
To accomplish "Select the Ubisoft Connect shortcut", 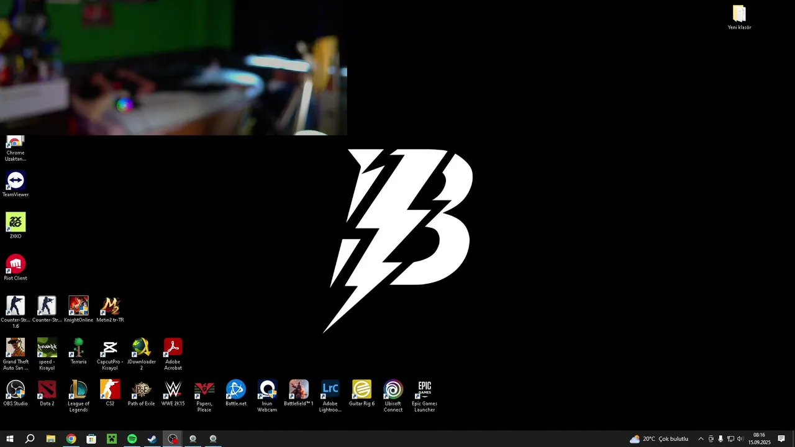I will click(x=393, y=395).
